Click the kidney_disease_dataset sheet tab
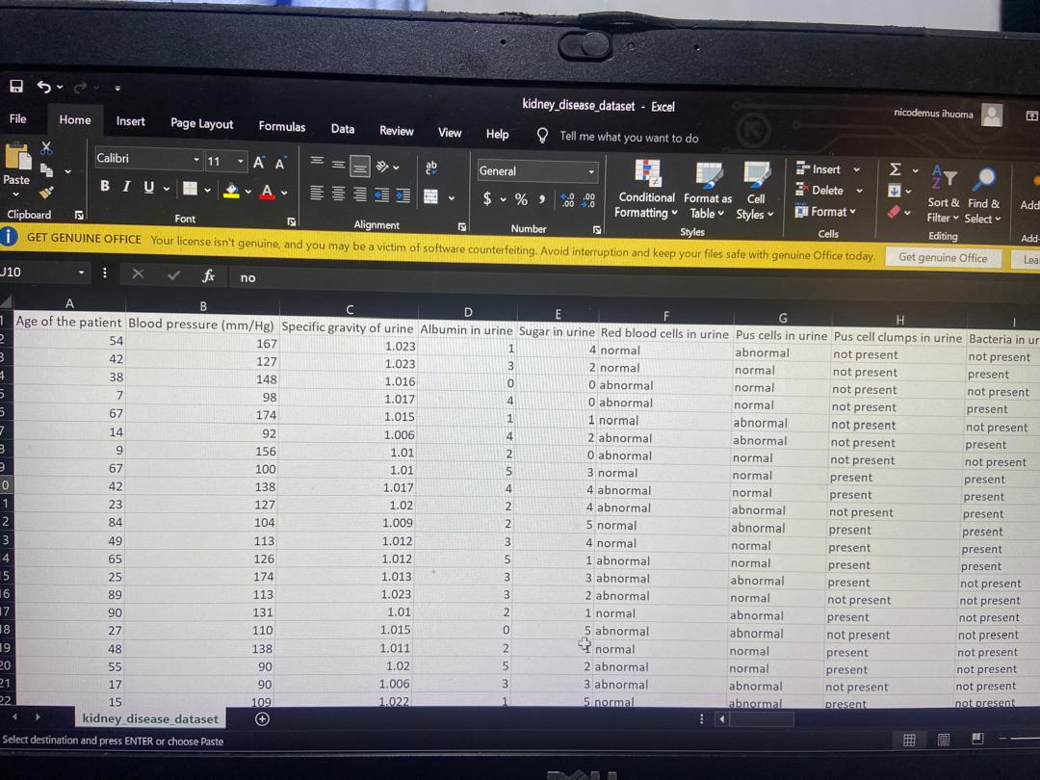 pos(150,718)
